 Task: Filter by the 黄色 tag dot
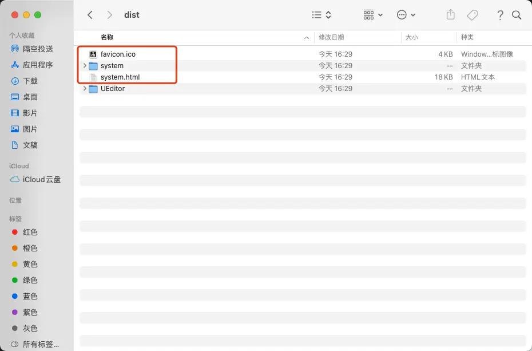tap(15, 264)
